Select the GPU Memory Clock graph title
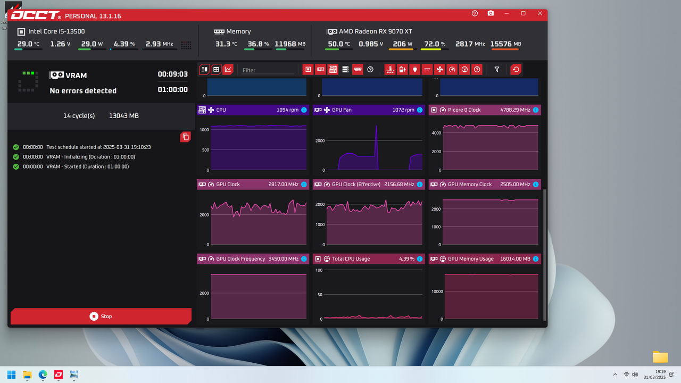The height and width of the screenshot is (383, 681). tap(470, 185)
